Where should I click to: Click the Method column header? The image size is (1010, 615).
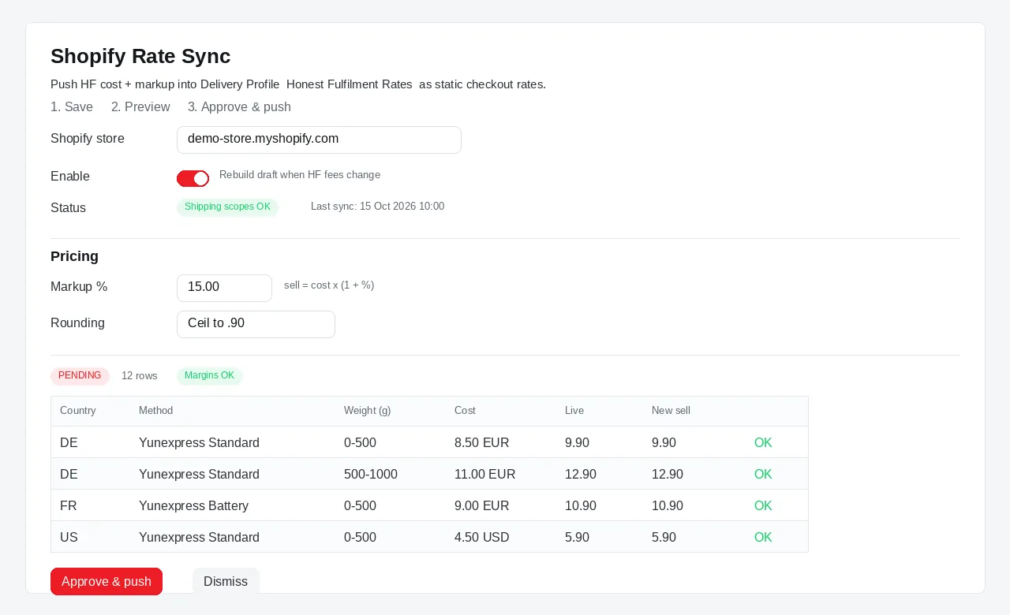coord(155,411)
